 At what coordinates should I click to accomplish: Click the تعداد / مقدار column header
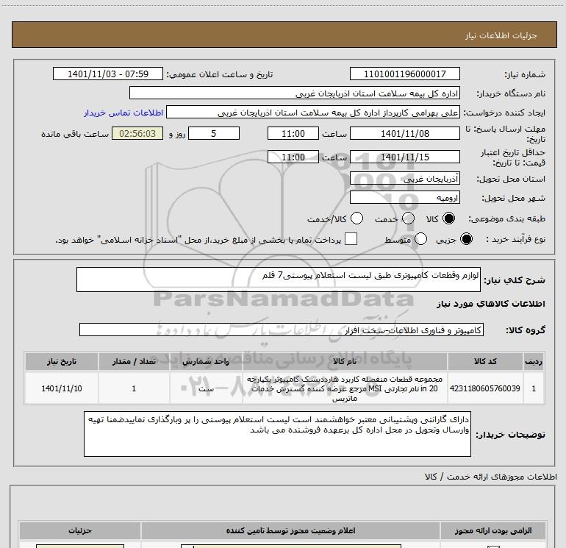(134, 361)
